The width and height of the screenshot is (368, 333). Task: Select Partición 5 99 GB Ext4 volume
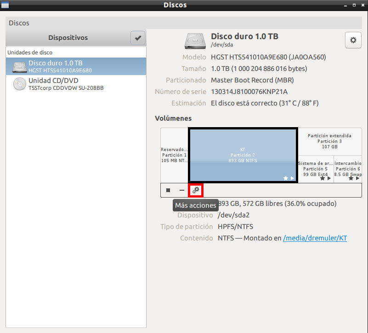tap(316, 169)
